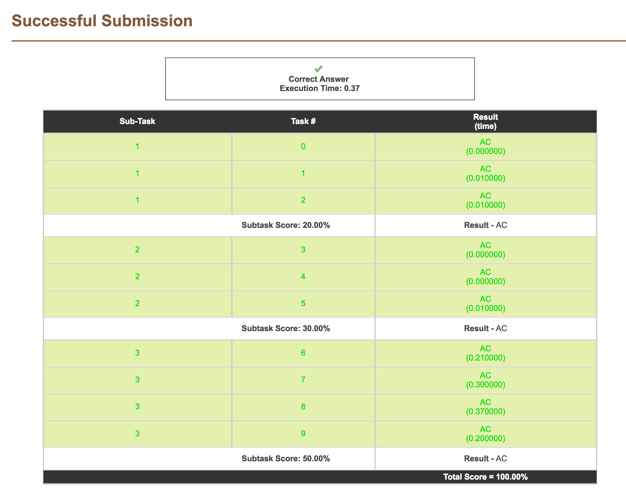Click Total Score = 100.00% footer
This screenshot has height=490, width=626.
[x=485, y=477]
